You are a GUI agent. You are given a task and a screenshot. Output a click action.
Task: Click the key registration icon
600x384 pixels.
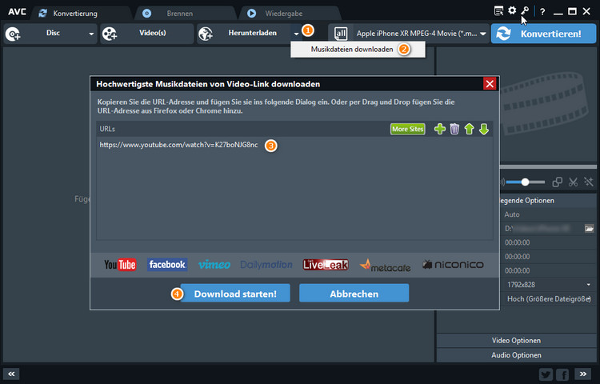(525, 10)
